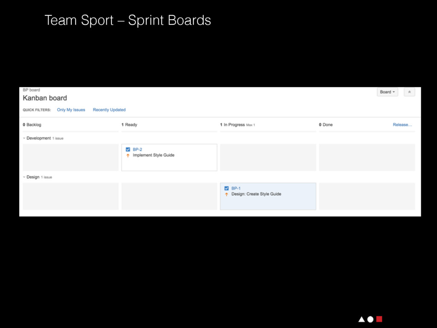Click the BP-1 issue type icon
The width and height of the screenshot is (437, 328).
pyautogui.click(x=227, y=188)
